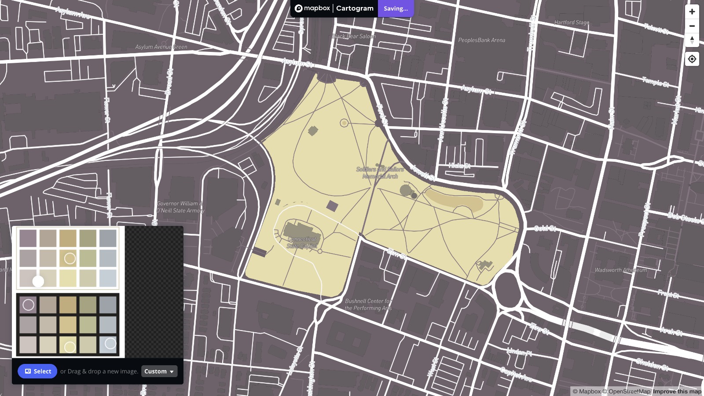Screen dimensions: 704x396
Task: Click picker ring on tan light-palette swatch
Action: [x=70, y=258]
